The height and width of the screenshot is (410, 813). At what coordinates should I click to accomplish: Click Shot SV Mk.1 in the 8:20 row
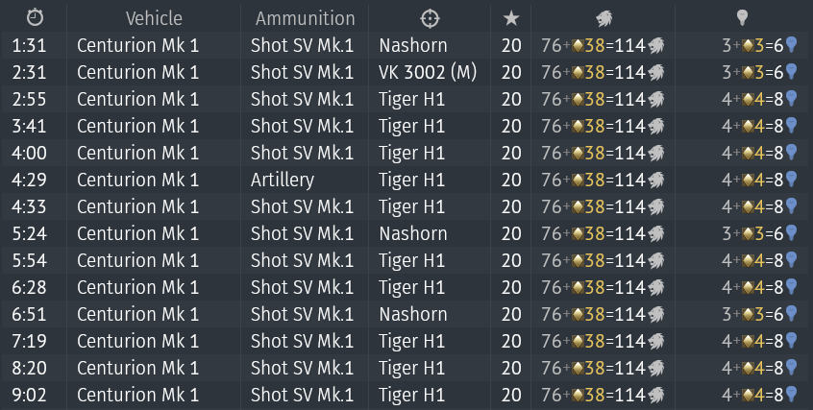303,368
